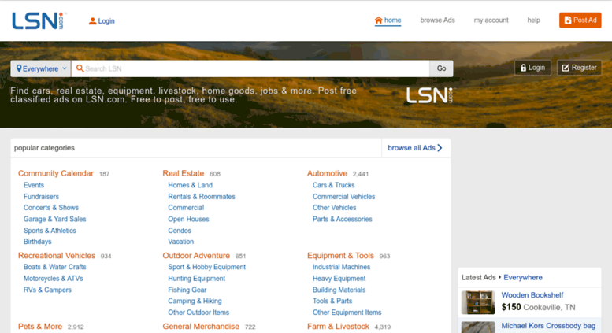The width and height of the screenshot is (612, 333).
Task: Click the Wooden Bookshelf thumbnail
Action: point(478,302)
